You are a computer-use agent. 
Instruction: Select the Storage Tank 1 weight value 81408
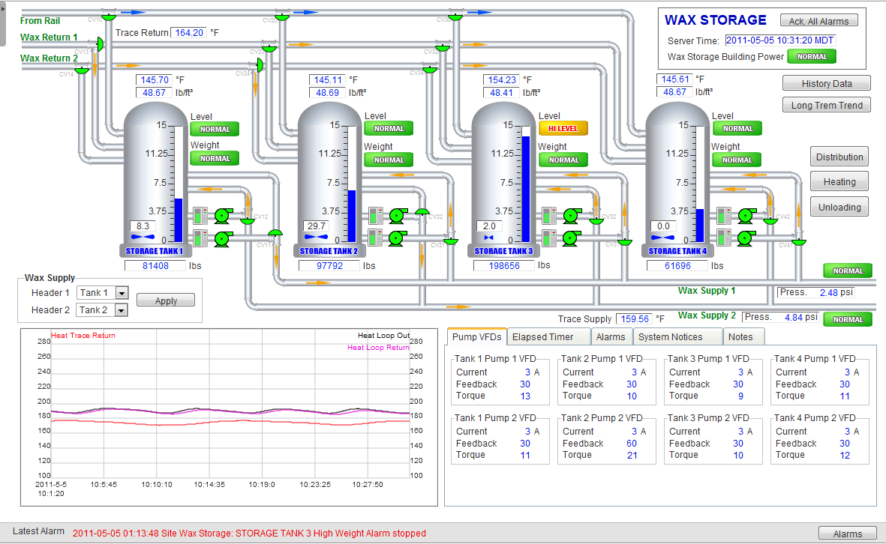click(155, 266)
